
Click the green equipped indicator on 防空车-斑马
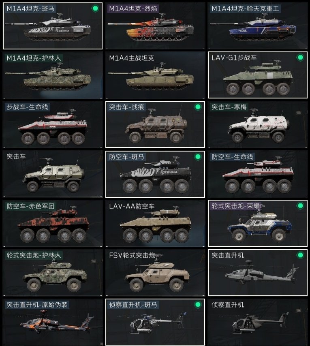click(x=198, y=157)
